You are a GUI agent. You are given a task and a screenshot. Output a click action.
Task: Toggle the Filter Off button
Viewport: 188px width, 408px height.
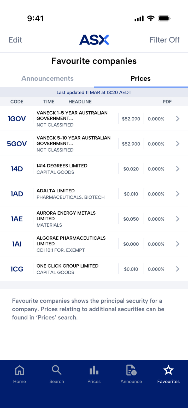[x=164, y=40]
